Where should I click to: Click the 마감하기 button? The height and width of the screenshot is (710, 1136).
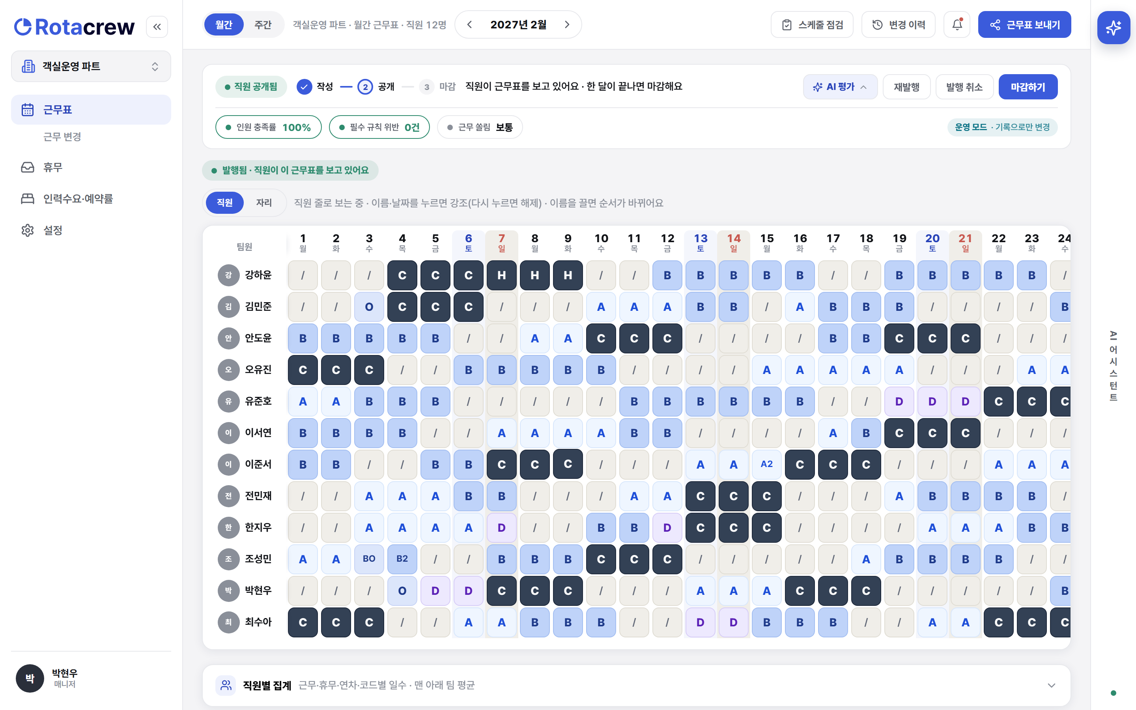tap(1028, 87)
